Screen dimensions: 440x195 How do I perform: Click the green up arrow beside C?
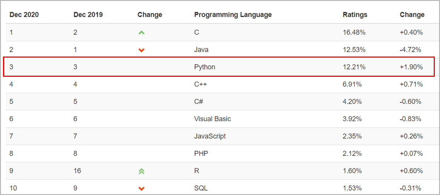coord(141,32)
